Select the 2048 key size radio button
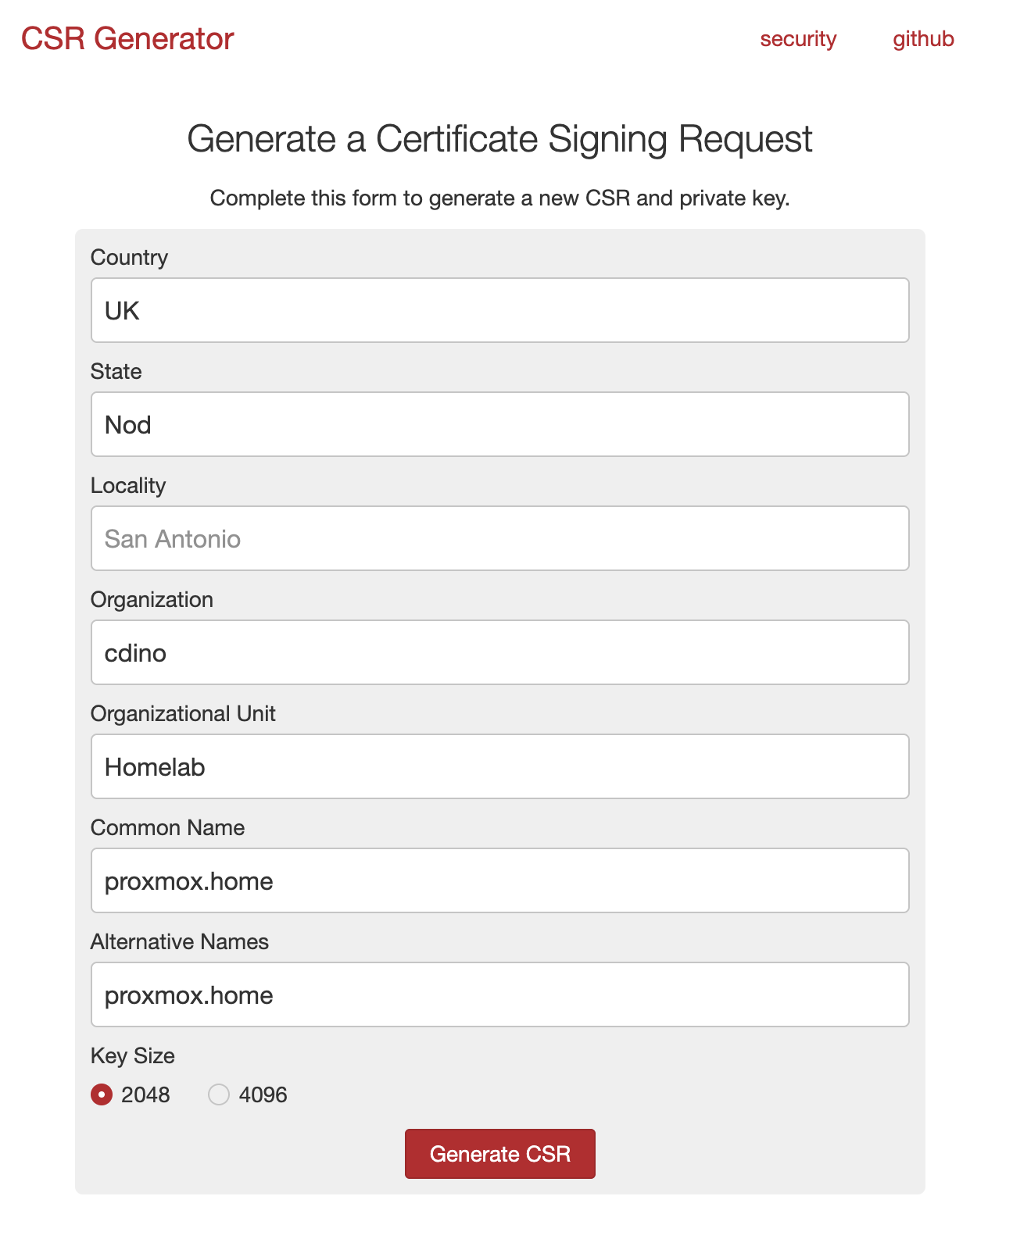Image resolution: width=1013 pixels, height=1239 pixels. (x=102, y=1094)
